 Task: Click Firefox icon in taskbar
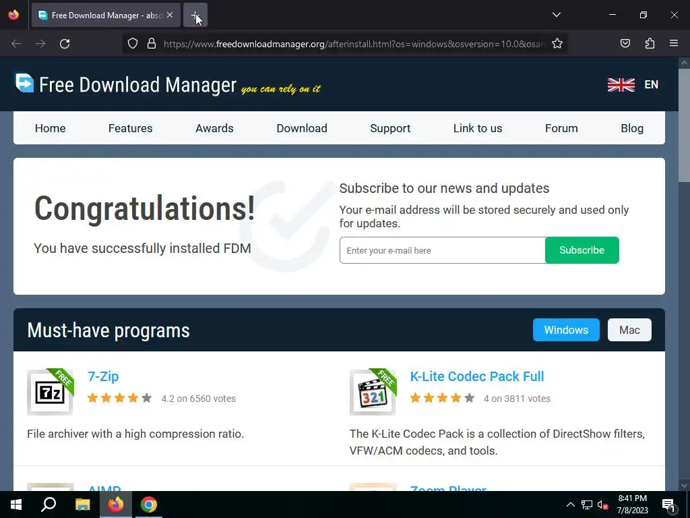(116, 505)
